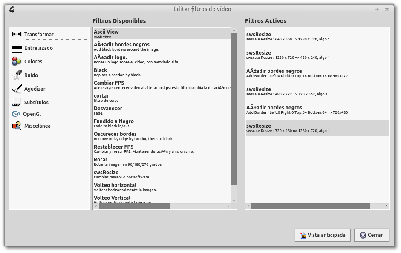Click the Colores category balls icon
401x253 pixels.
click(17, 61)
